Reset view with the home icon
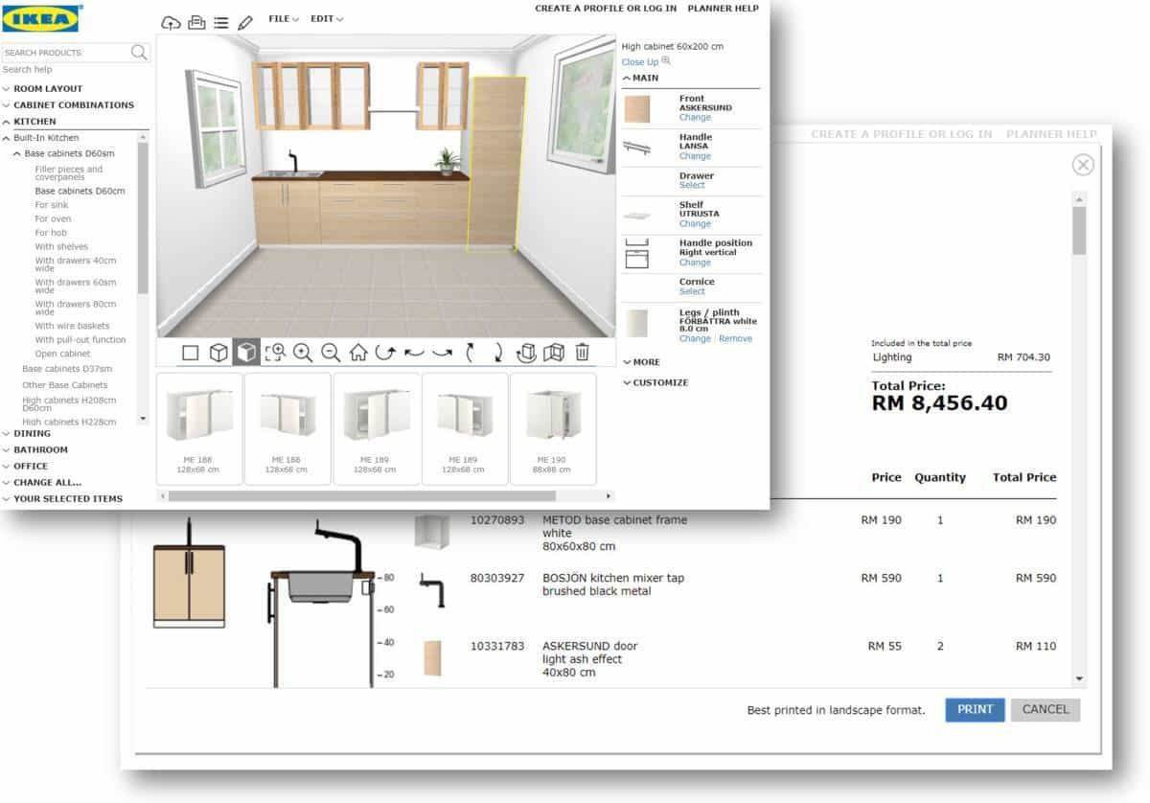The image size is (1150, 803). [x=358, y=353]
